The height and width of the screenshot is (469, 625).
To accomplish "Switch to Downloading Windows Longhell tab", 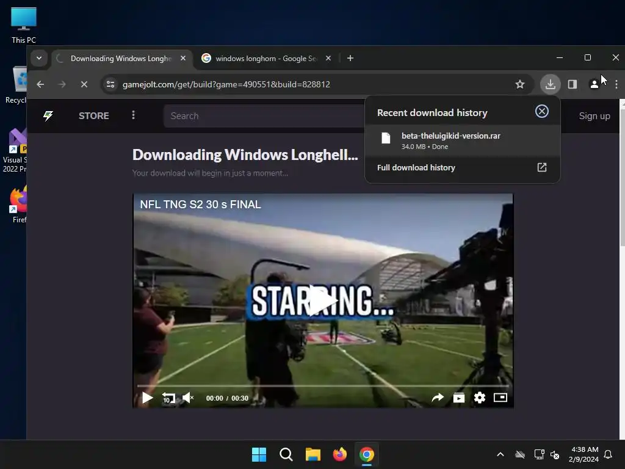I will [x=121, y=59].
